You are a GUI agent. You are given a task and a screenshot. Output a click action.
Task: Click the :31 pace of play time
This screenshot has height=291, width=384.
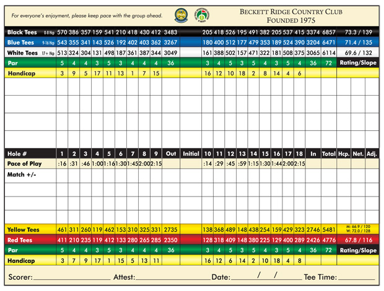click(x=74, y=164)
